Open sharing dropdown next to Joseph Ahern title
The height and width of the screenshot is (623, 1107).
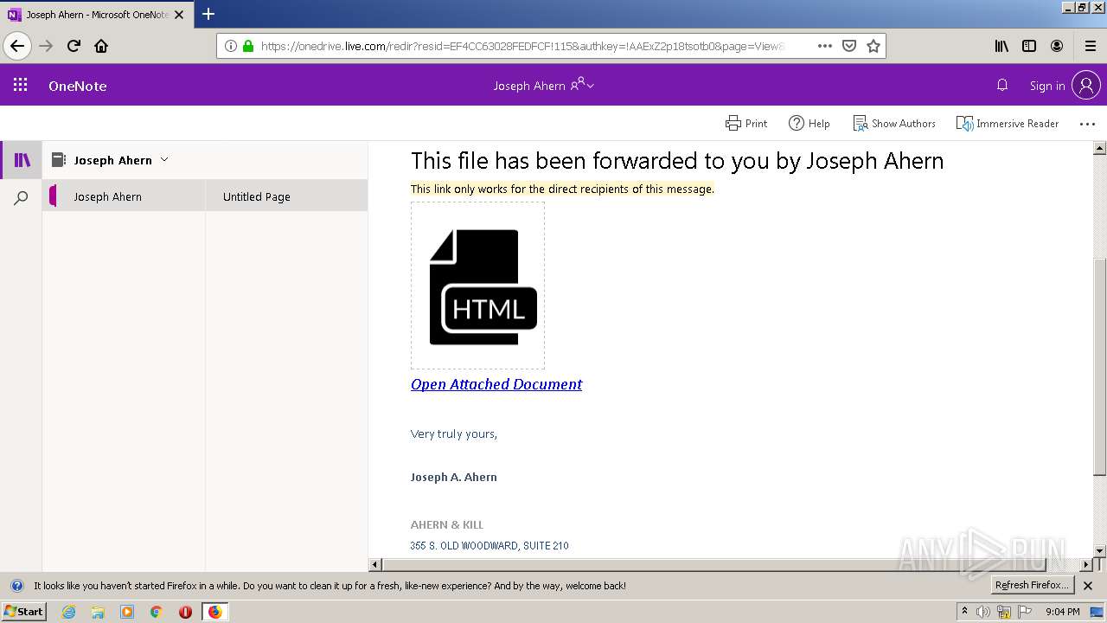pyautogui.click(x=583, y=85)
